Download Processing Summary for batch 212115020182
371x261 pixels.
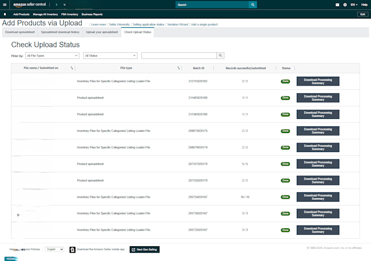pos(318,81)
